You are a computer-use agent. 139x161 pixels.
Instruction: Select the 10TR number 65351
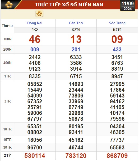click(x=35, y=126)
